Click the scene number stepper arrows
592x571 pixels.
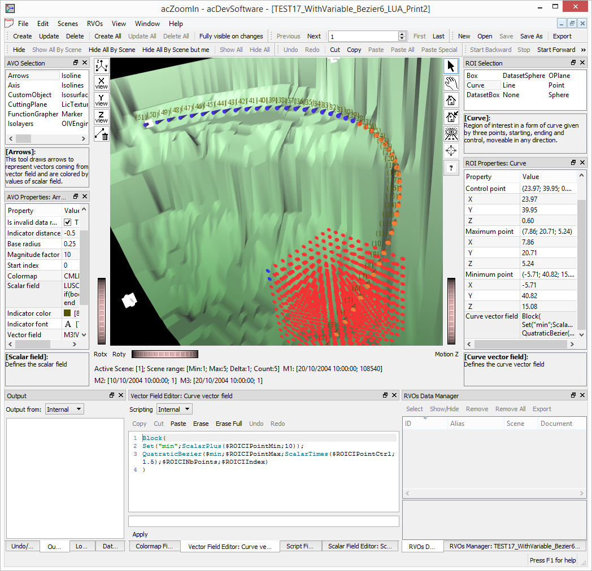pos(402,36)
